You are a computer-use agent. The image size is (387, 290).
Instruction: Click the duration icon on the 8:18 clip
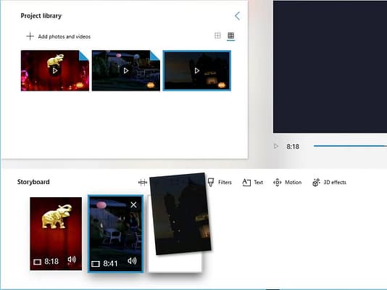pos(37,262)
